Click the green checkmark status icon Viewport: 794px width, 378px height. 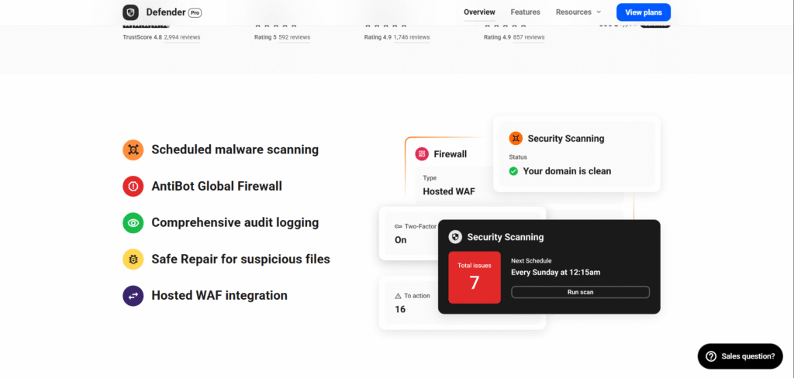point(513,171)
